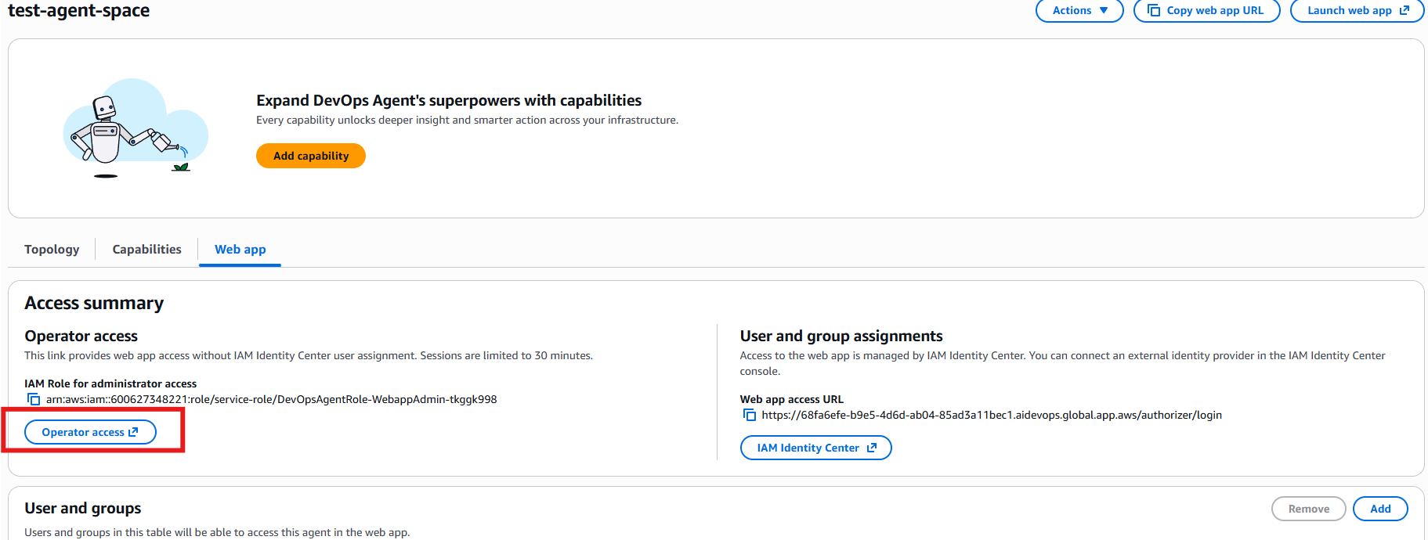Click copy icon beside web app access URL

(750, 415)
